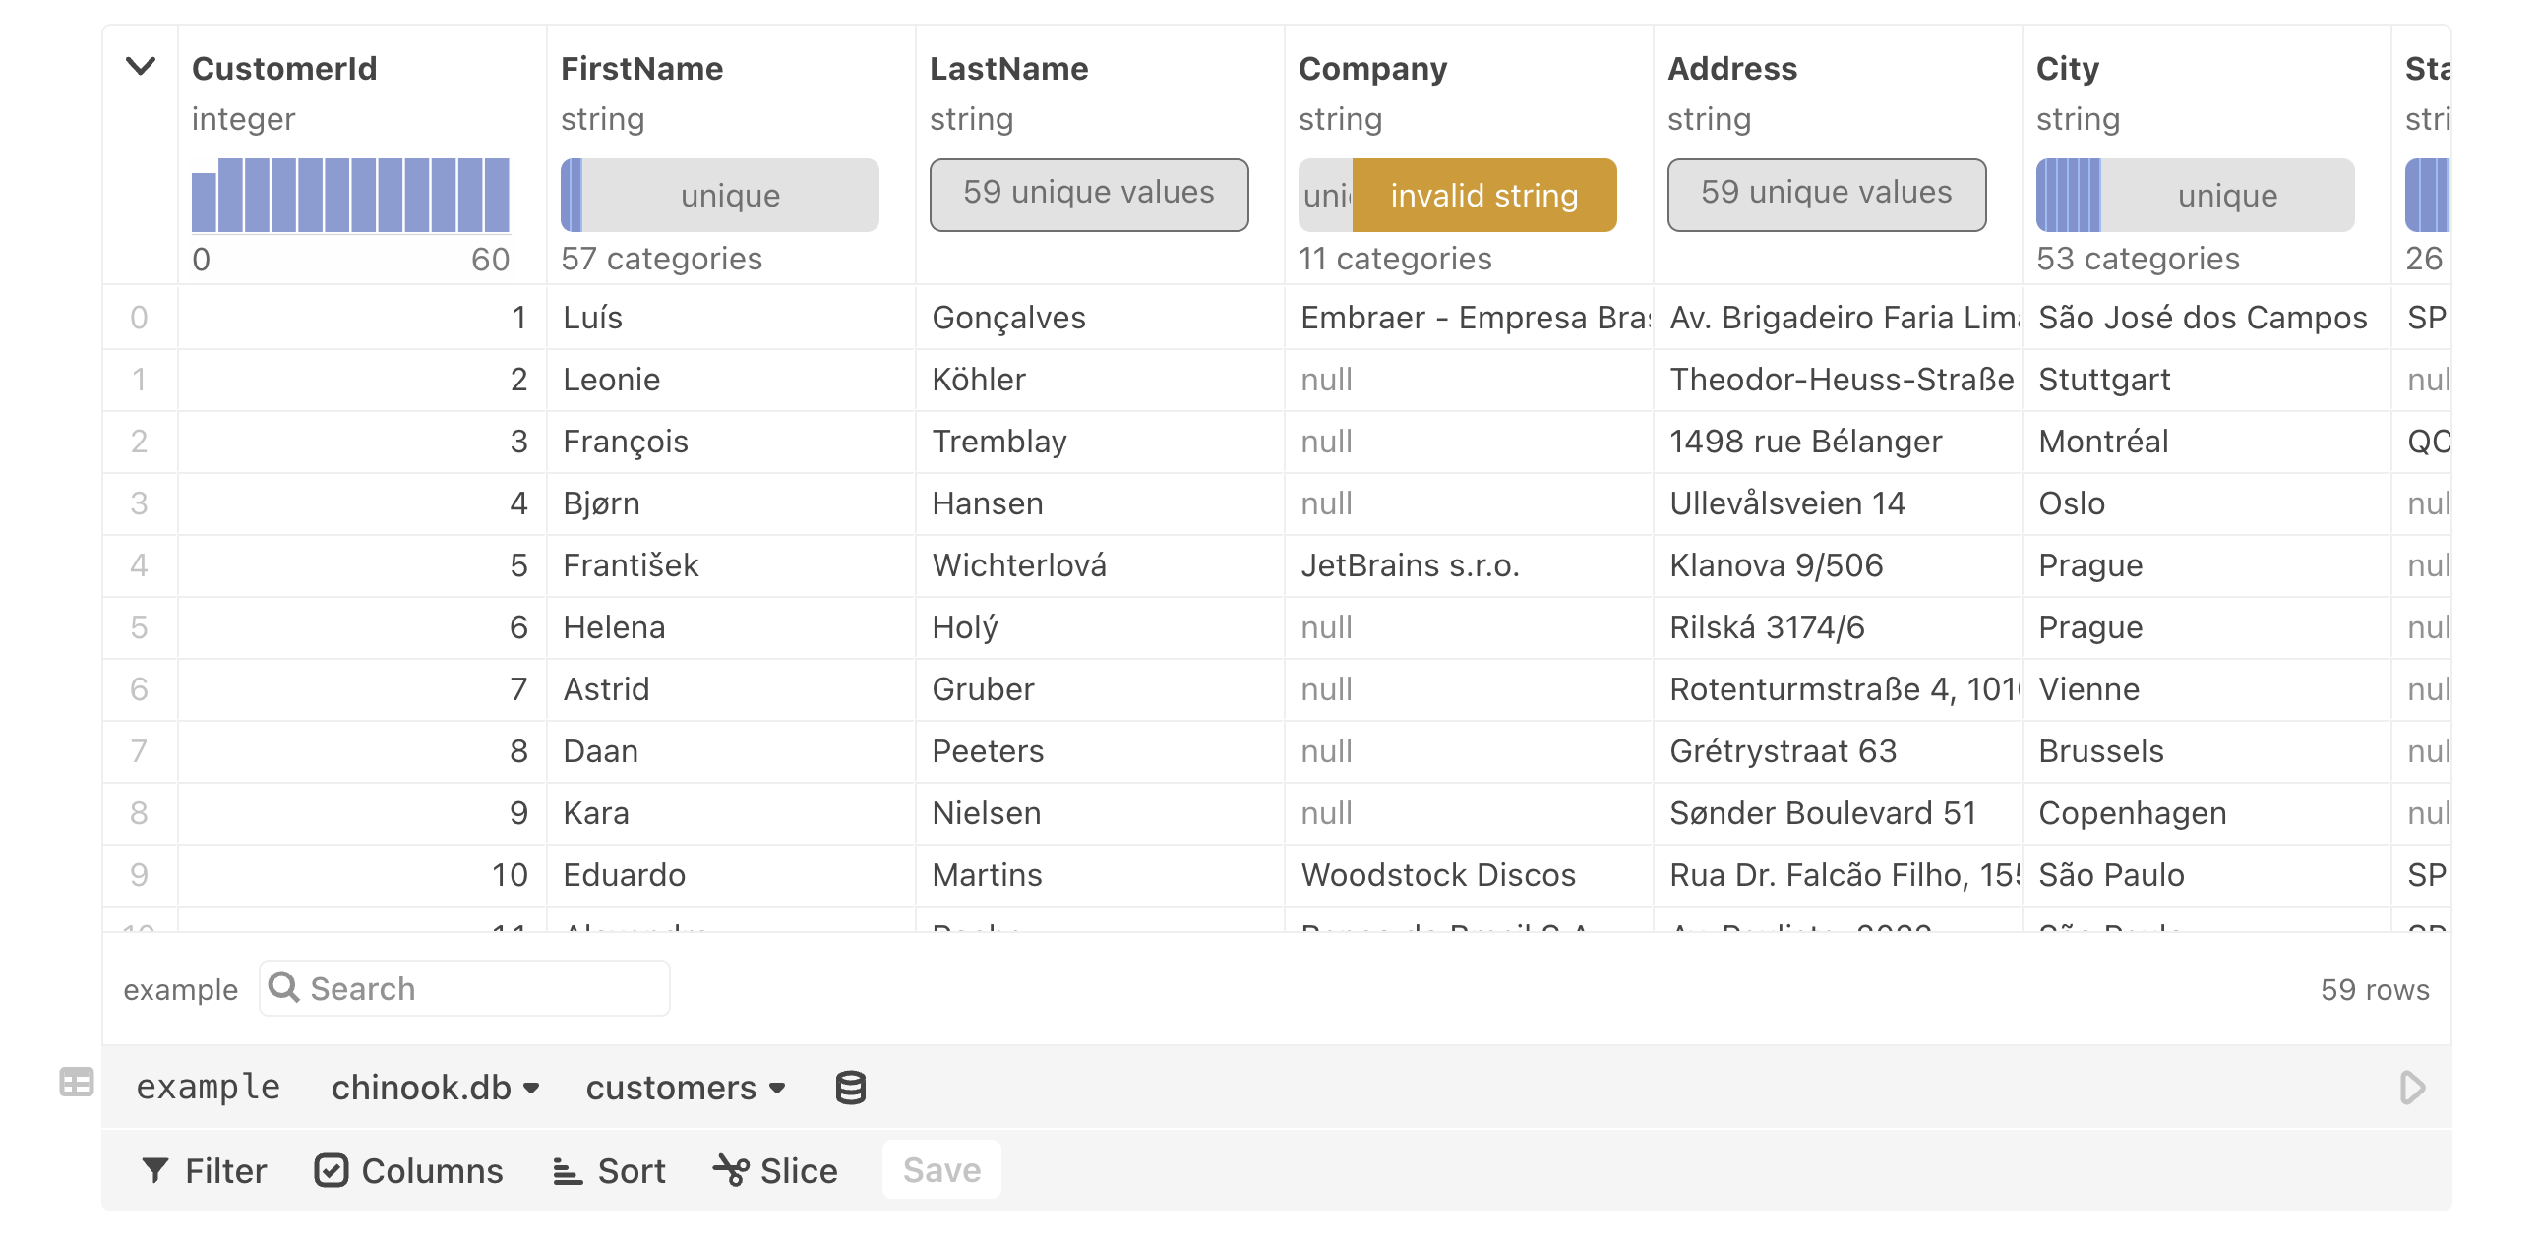Toggle the 59 unique values badge under LastName

tap(1089, 193)
